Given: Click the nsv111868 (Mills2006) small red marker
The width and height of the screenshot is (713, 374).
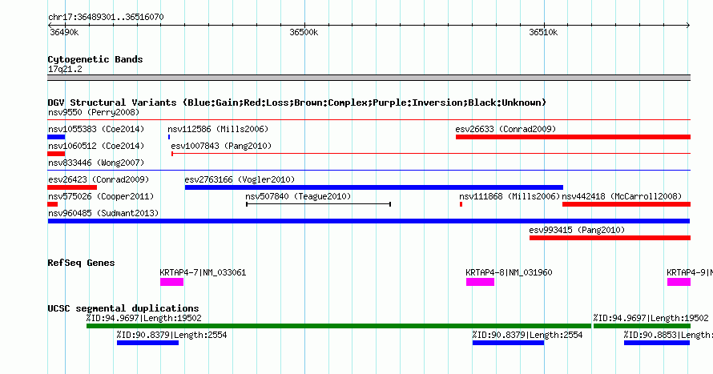Looking at the screenshot, I should [x=461, y=204].
